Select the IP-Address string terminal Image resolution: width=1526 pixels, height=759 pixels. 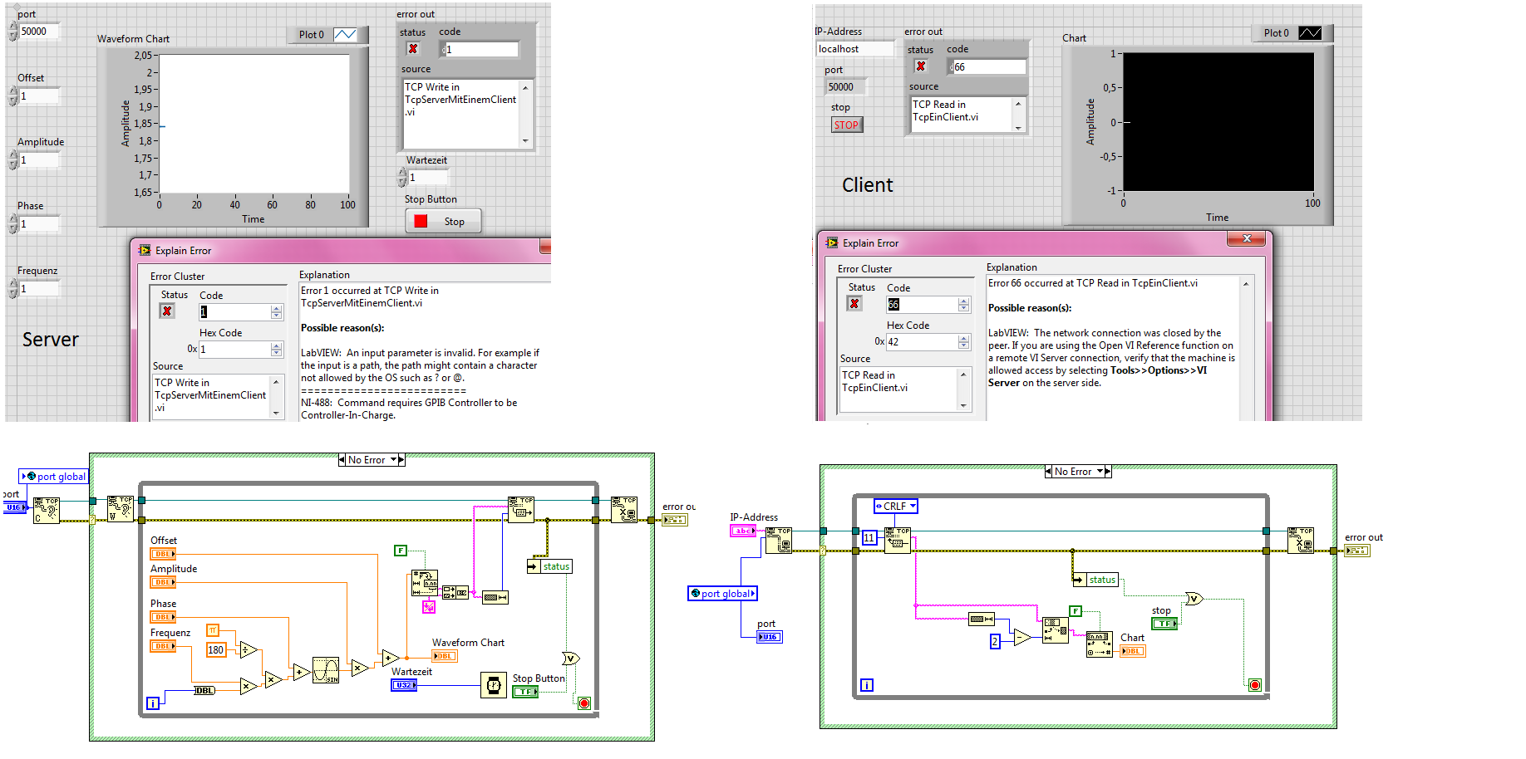(743, 531)
